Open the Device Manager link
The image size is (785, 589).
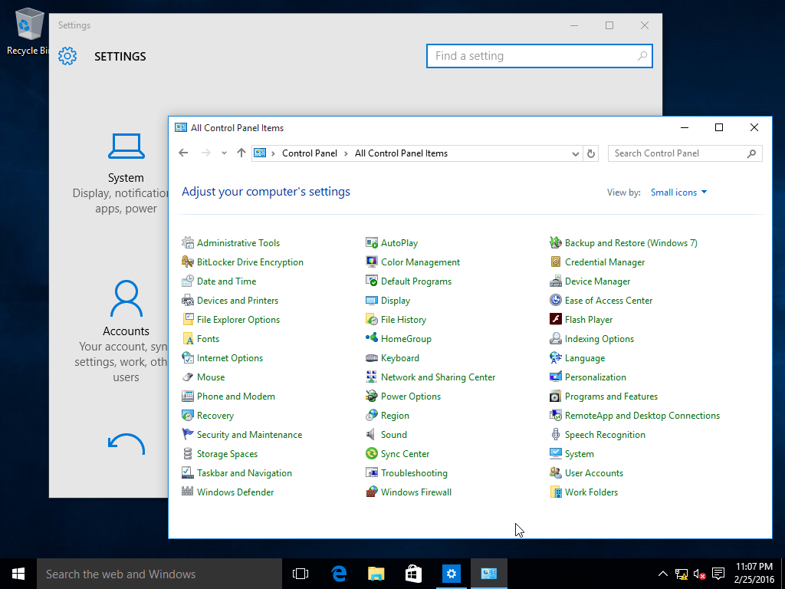tap(597, 281)
